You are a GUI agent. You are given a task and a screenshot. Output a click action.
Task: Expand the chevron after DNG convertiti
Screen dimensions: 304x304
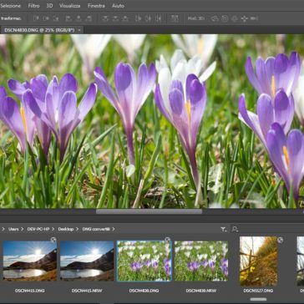114,229
